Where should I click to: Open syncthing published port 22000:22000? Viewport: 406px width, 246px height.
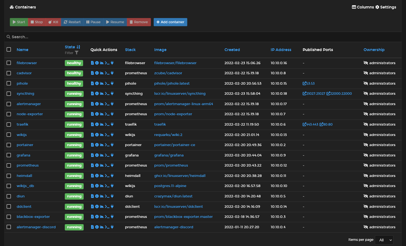tap(339, 94)
